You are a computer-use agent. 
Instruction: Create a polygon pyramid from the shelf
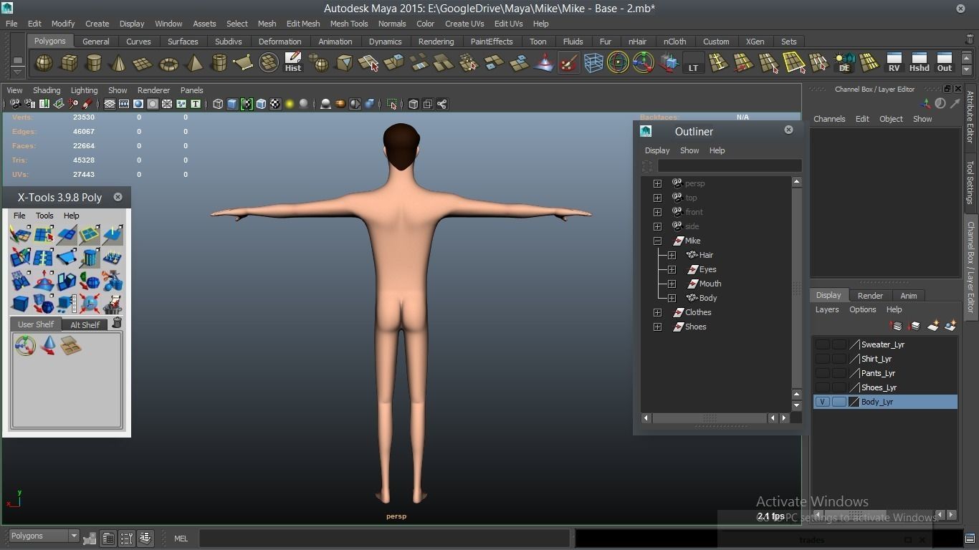tap(194, 63)
